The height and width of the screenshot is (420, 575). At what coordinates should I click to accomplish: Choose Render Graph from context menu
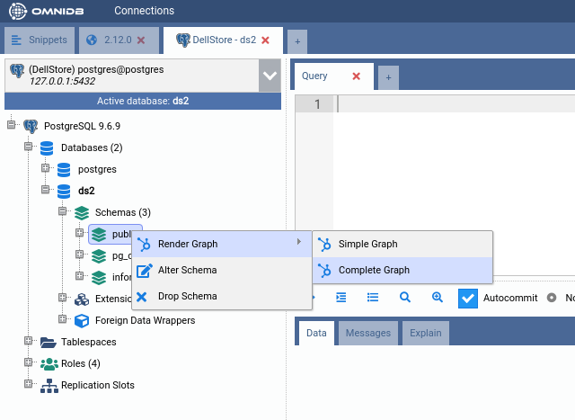coord(222,244)
